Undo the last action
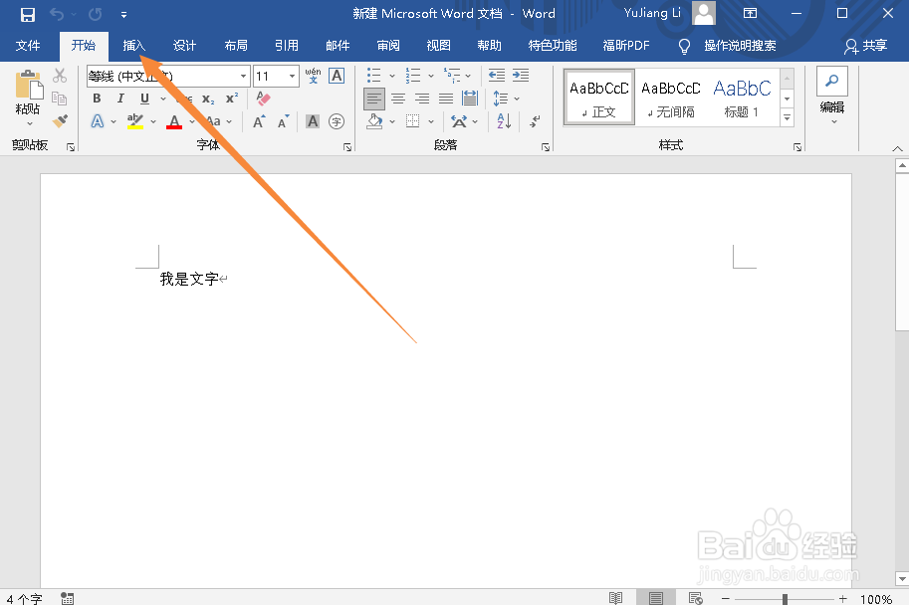Screen dimensions: 909x605 click(56, 14)
